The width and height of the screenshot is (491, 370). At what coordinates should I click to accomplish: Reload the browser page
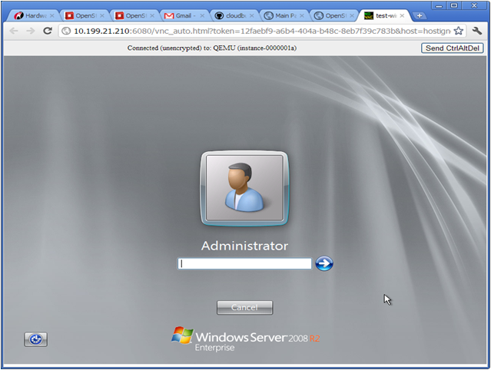(48, 31)
